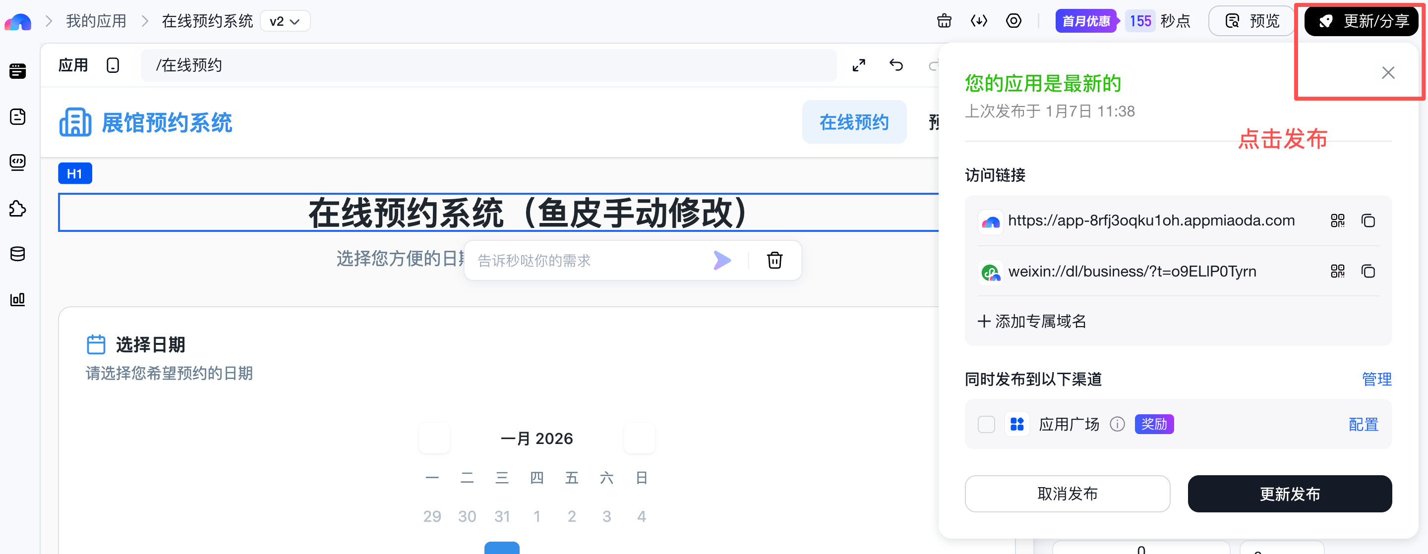Viewport: 1428px width, 554px height.
Task: Go to 我的应用 breadcrumb
Action: pos(96,21)
